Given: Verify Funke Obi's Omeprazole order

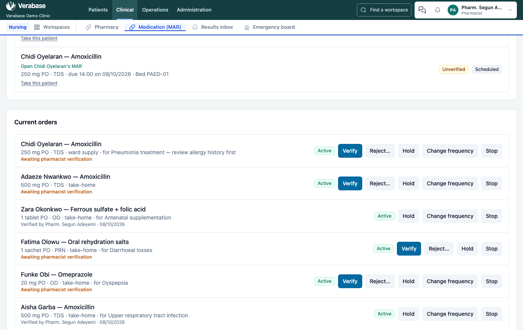Looking at the screenshot, I should click(x=350, y=281).
